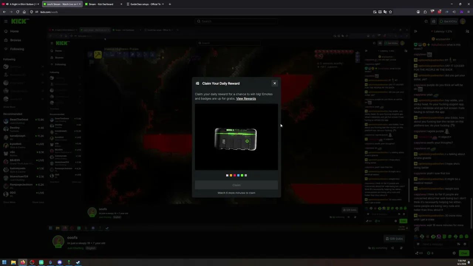Image resolution: width=473 pixels, height=266 pixels.
Task: Open a new browser tab
Action: pos(170,4)
